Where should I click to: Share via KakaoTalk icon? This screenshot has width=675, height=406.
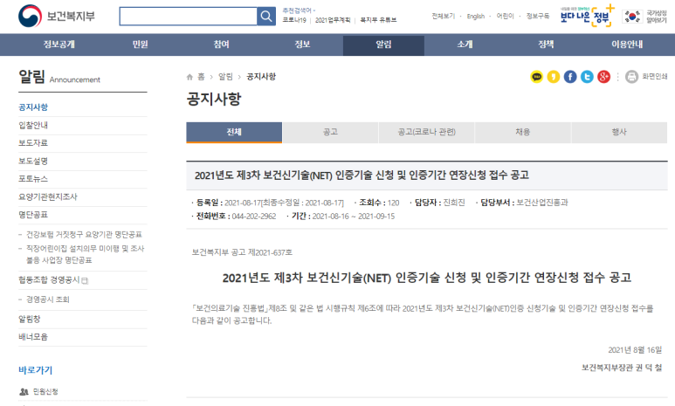tap(536, 77)
